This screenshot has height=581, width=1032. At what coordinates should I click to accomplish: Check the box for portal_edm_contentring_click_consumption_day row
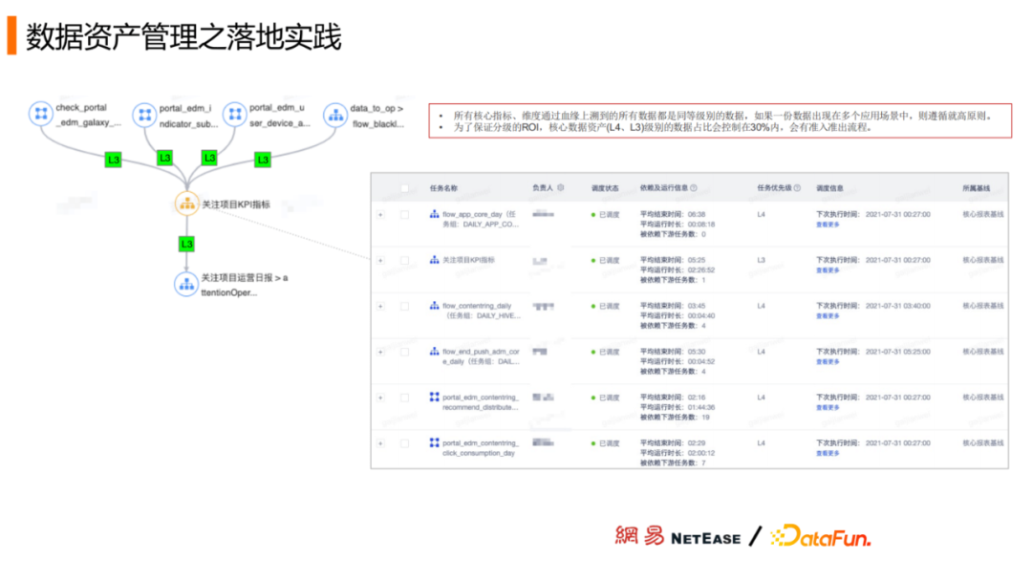[405, 443]
